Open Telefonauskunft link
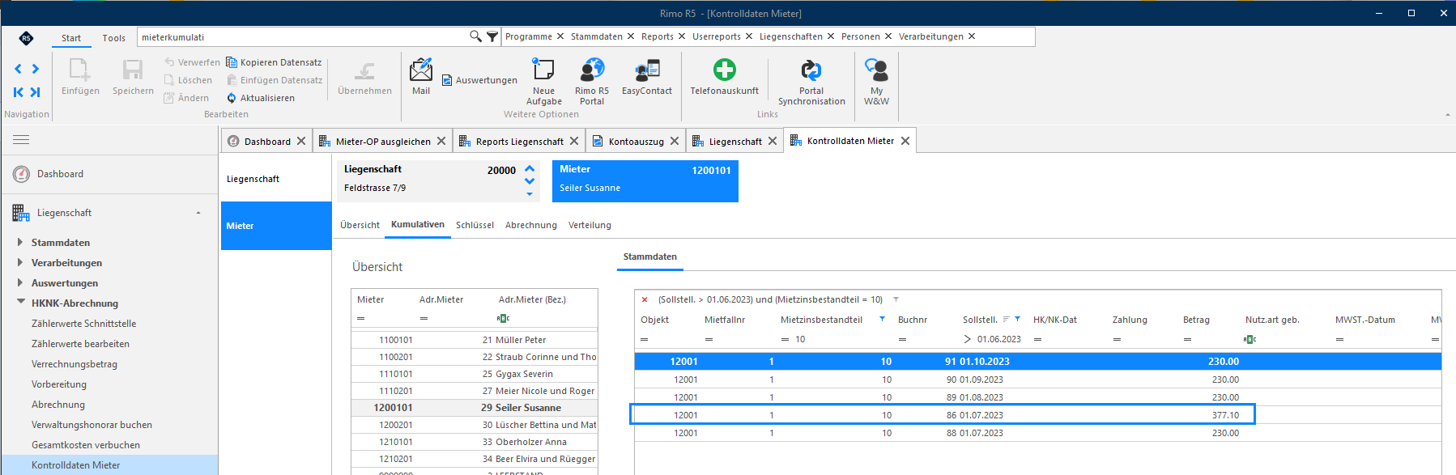This screenshot has height=475, width=1456. point(724,77)
